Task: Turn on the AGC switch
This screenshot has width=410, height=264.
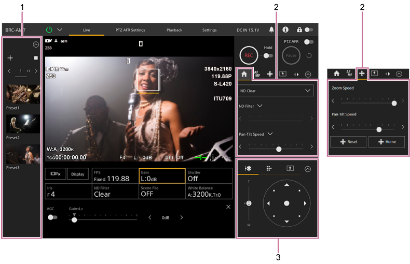Action: [52, 217]
